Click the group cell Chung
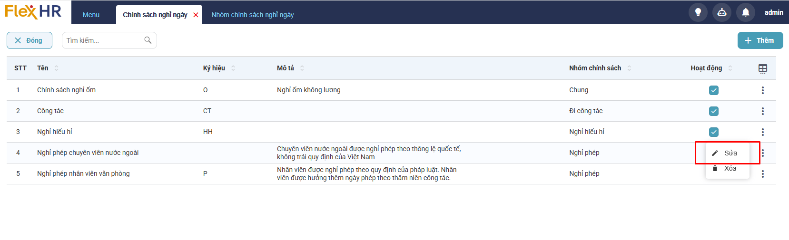Screen dimensions: 789x240 tap(579, 90)
